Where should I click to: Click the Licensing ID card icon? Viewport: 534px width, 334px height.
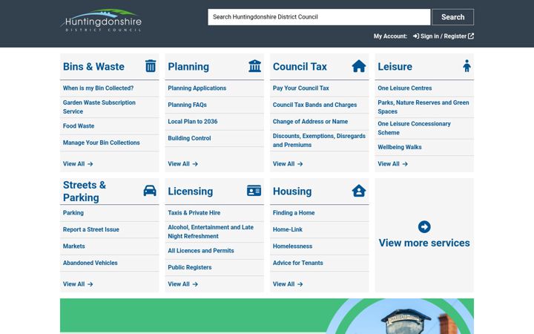click(254, 191)
